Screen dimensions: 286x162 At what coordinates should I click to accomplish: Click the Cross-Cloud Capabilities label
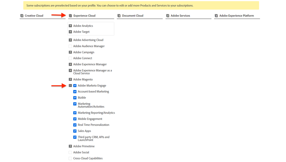(88, 158)
